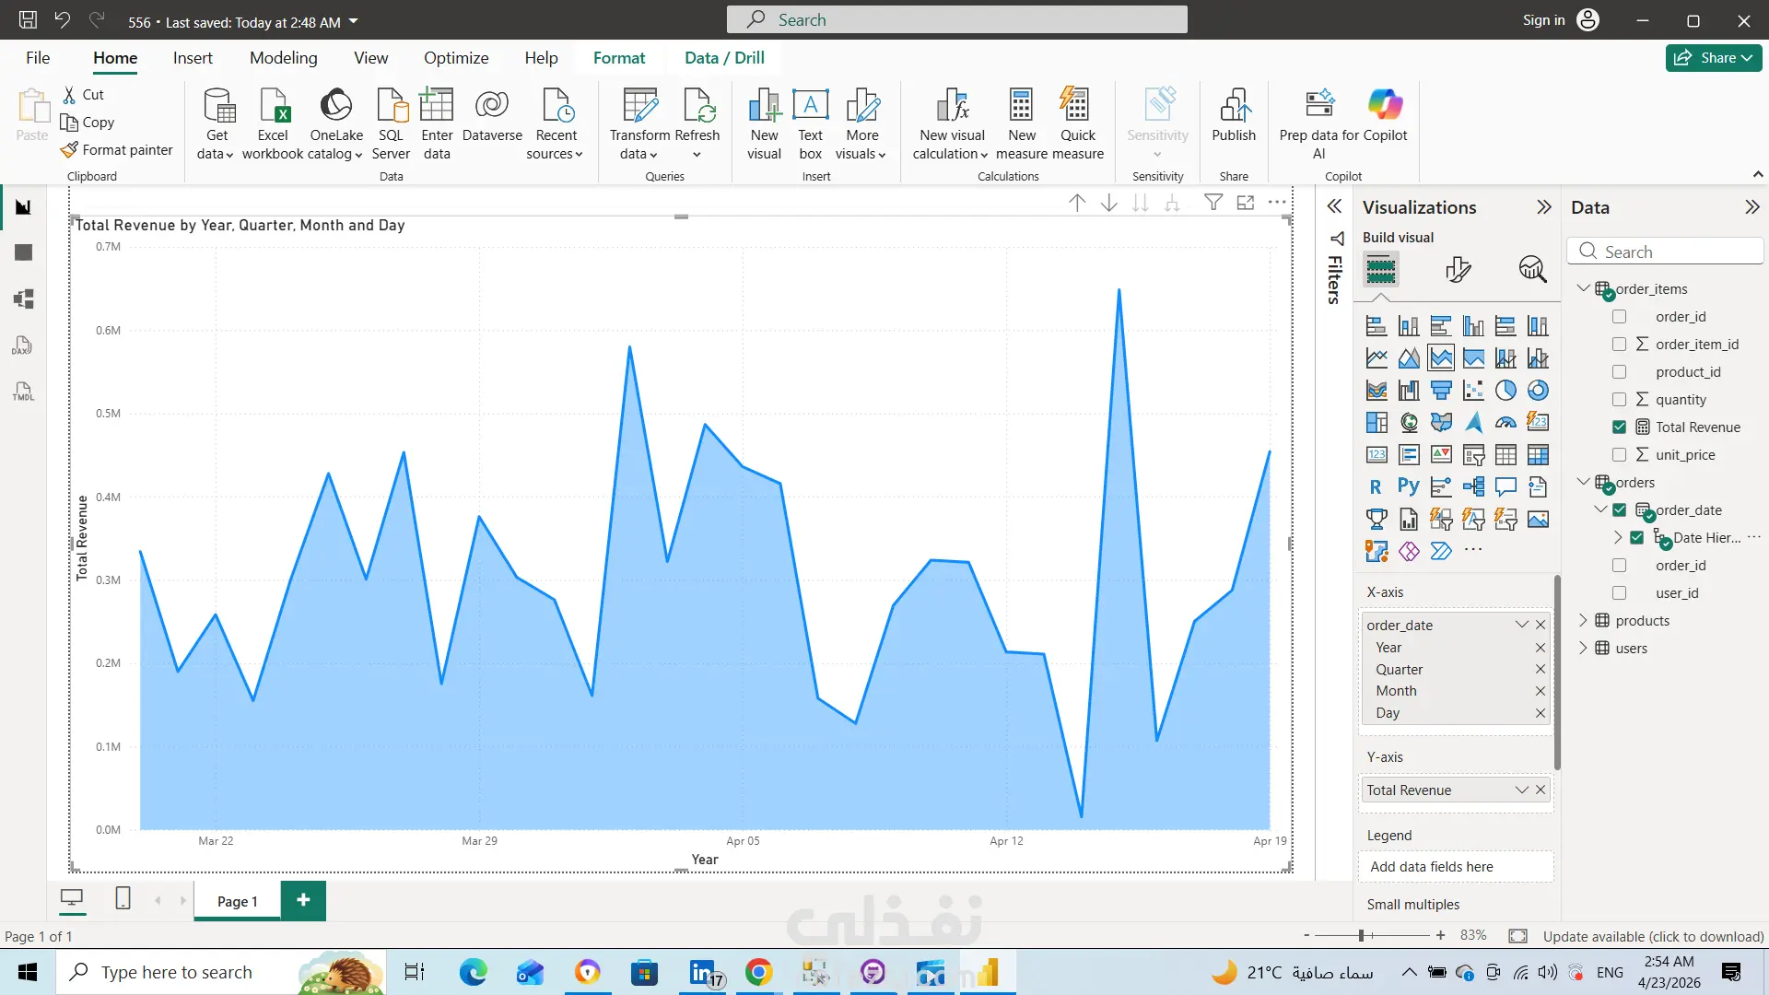Open the Insert ribbon tab
Screen dimensions: 1769x995
(x=193, y=58)
